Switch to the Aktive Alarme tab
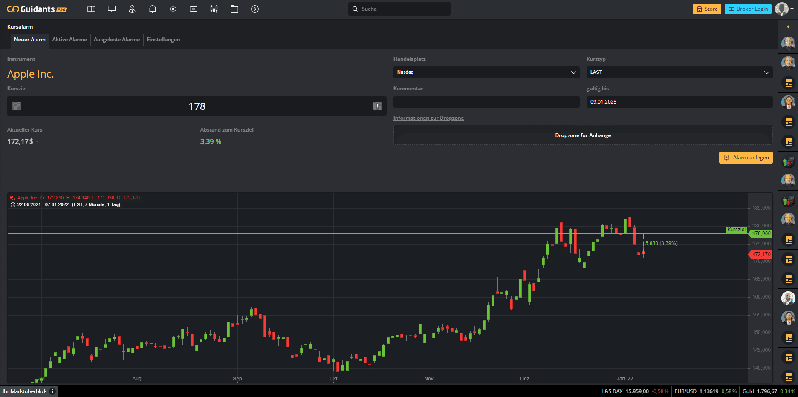Viewport: 798px width, 397px height. point(69,40)
